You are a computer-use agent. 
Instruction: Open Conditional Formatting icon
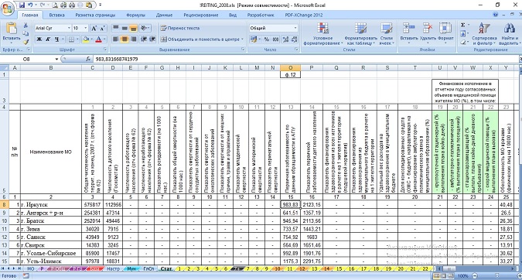(322, 34)
